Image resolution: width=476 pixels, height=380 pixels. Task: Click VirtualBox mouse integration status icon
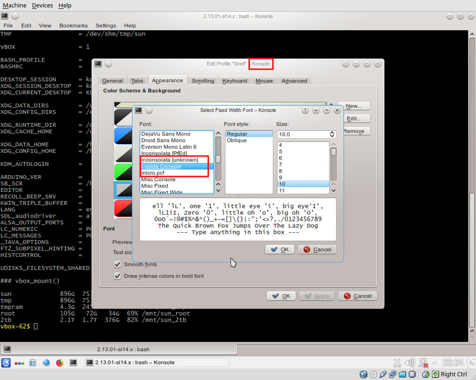426,374
